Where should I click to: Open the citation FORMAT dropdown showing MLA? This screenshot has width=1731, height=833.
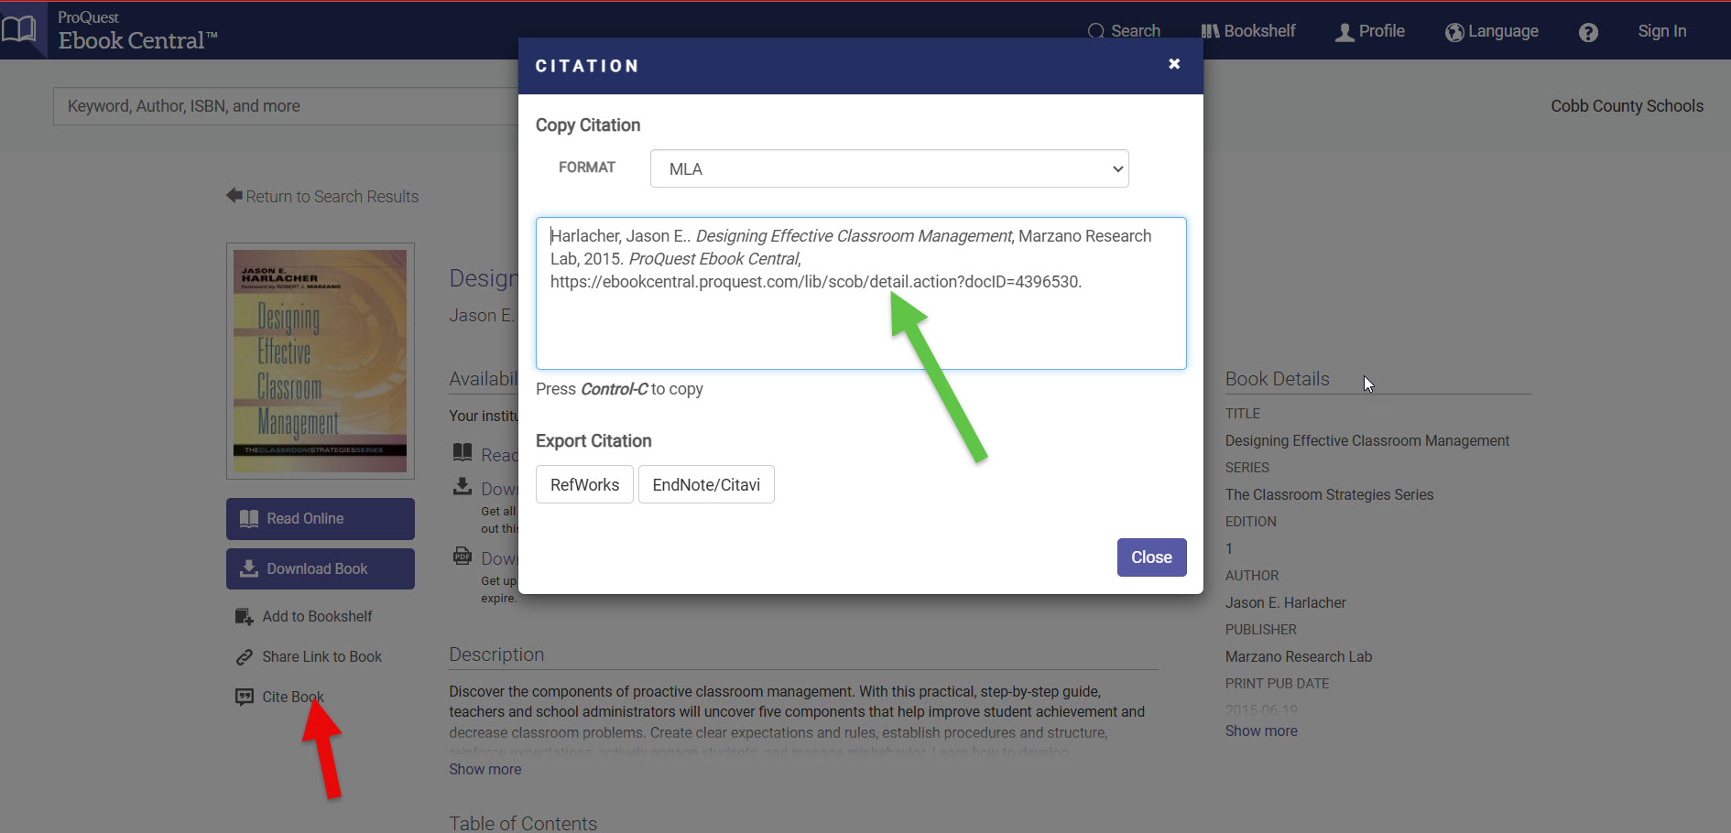pos(889,168)
